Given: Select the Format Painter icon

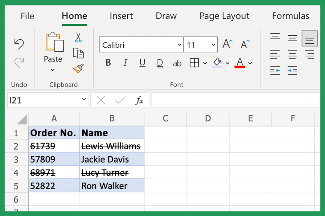Looking at the screenshot, I should tap(78, 69).
